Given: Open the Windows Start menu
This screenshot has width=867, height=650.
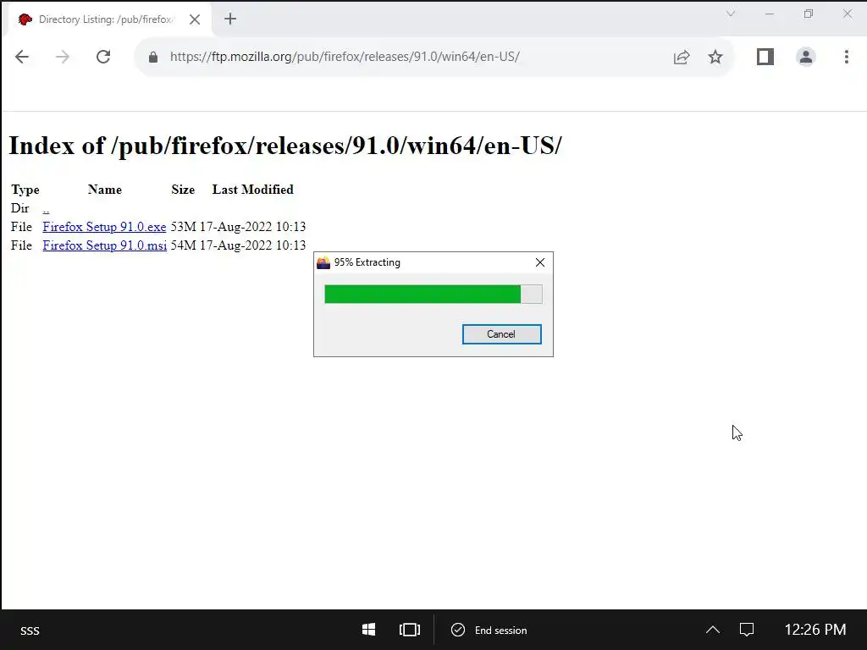Looking at the screenshot, I should pyautogui.click(x=369, y=630).
